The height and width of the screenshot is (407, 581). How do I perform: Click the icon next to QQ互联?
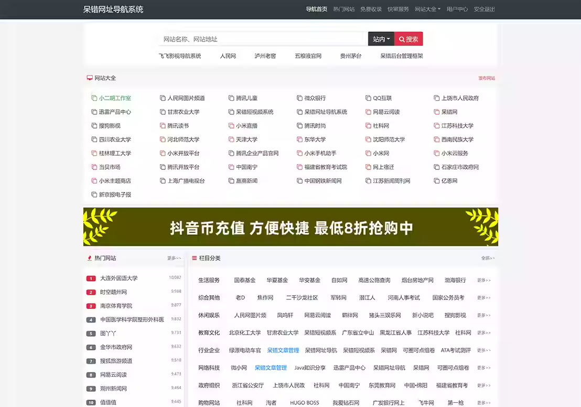368,98
